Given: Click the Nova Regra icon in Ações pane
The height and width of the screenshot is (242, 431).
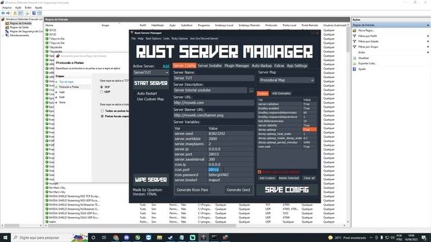Looking at the screenshot, I should [355, 30].
